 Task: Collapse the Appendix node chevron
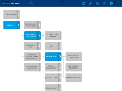(18, 25)
